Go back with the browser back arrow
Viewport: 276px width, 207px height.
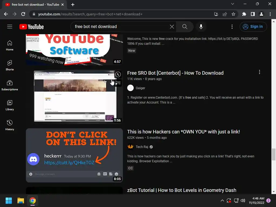6,14
